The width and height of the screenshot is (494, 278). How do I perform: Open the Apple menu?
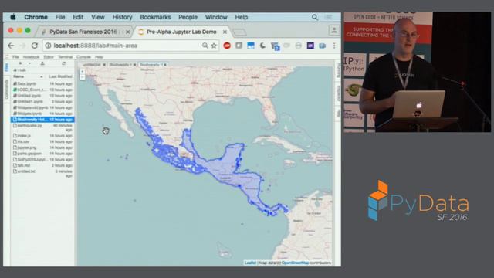13,17
